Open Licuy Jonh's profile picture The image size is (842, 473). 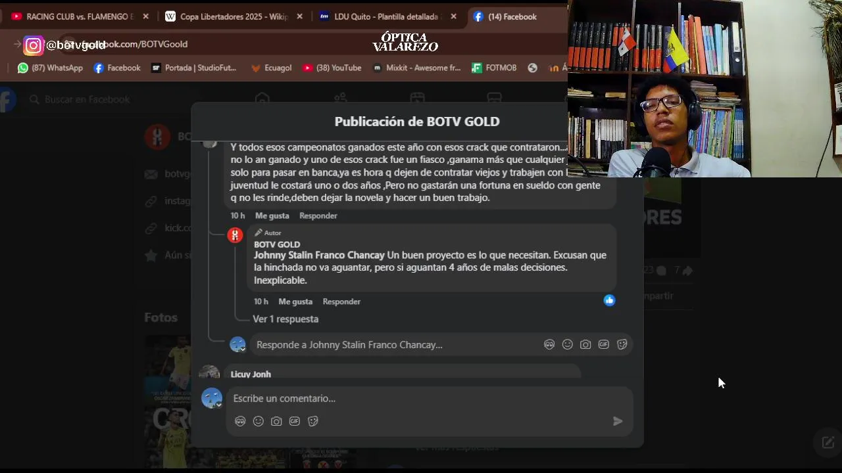(209, 373)
